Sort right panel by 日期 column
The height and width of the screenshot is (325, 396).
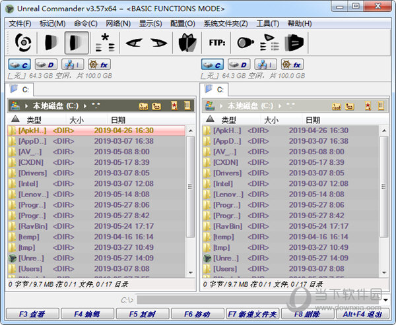313,120
